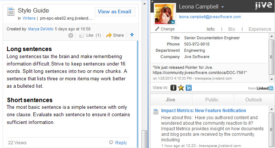The height and width of the screenshot is (148, 275).
Task: Click the Style Guide title
Action: 33,10
